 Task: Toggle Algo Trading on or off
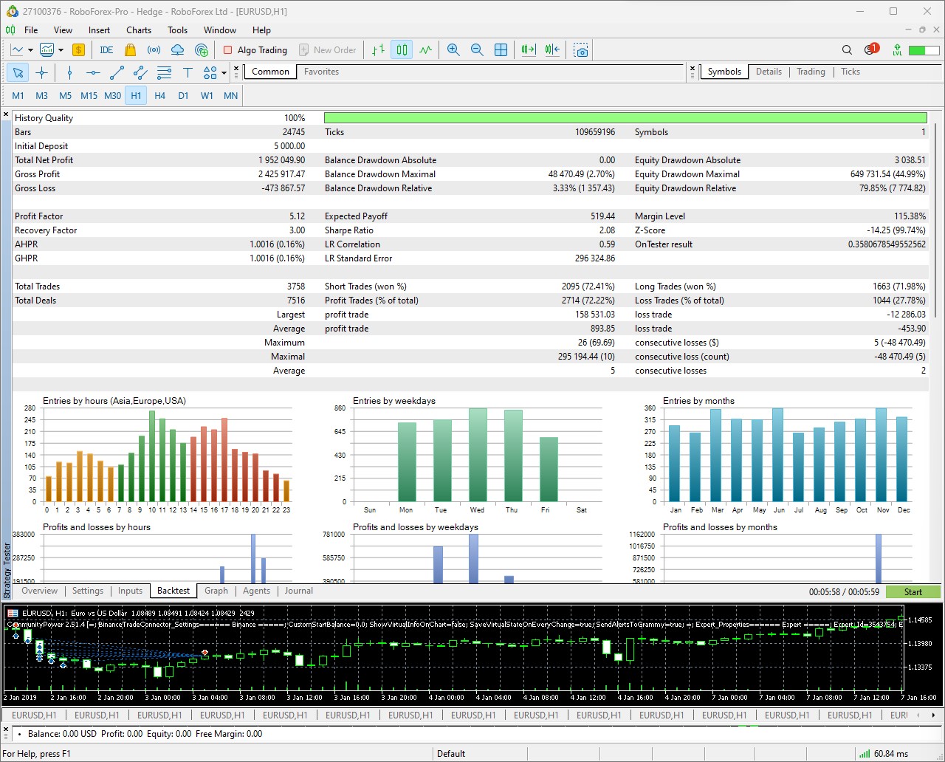[255, 50]
